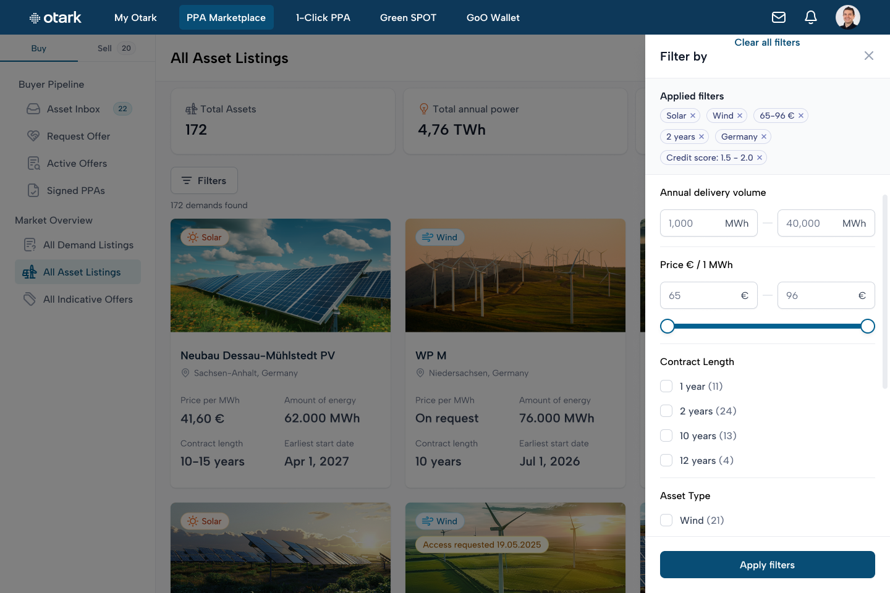This screenshot has width=890, height=593.
Task: Click the Access requested 19.05.2025 badge
Action: (482, 545)
